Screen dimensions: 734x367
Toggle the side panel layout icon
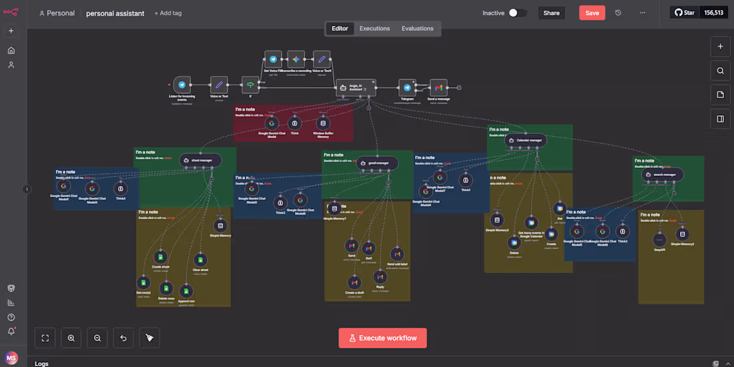(720, 119)
